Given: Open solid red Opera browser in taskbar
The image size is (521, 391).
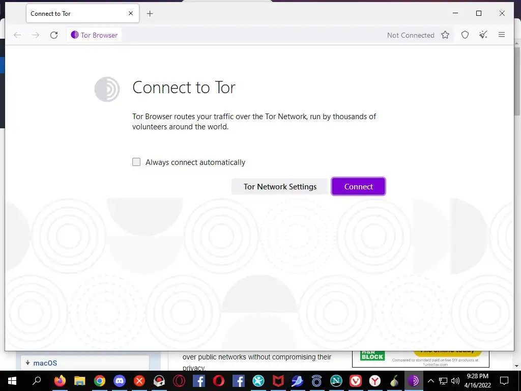Looking at the screenshot, I should click(x=218, y=381).
